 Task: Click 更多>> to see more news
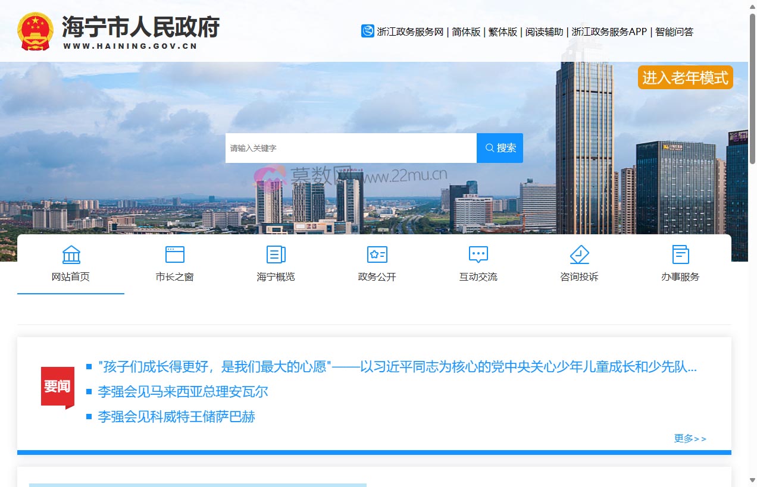click(x=690, y=438)
